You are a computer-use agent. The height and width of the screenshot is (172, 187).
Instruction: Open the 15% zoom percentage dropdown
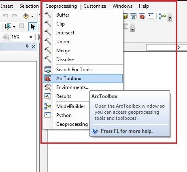point(31,37)
